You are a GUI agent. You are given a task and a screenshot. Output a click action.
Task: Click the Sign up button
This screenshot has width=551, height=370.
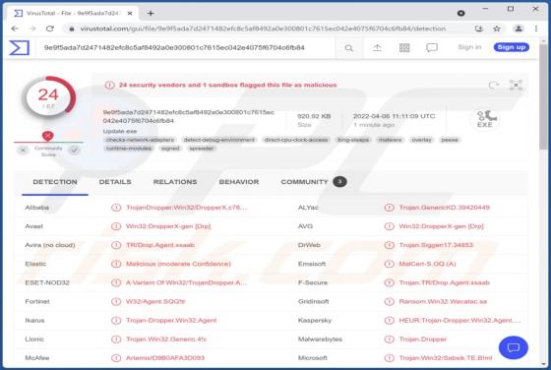(x=512, y=47)
